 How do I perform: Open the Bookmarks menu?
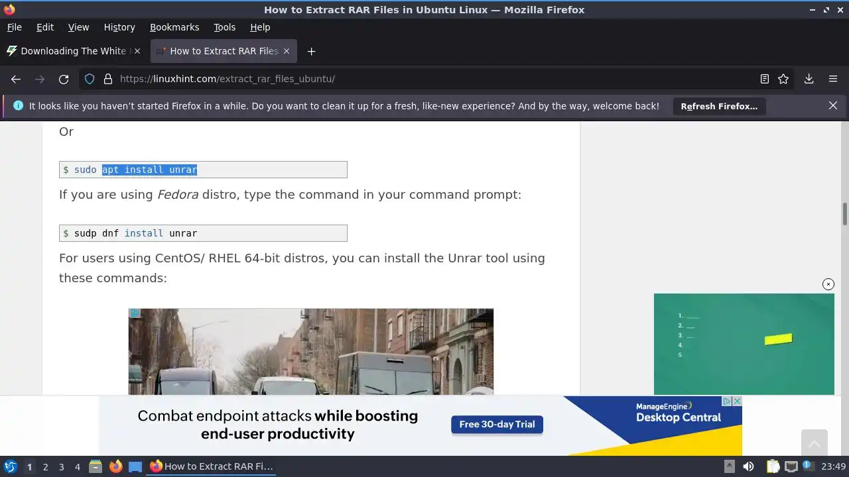[174, 27]
